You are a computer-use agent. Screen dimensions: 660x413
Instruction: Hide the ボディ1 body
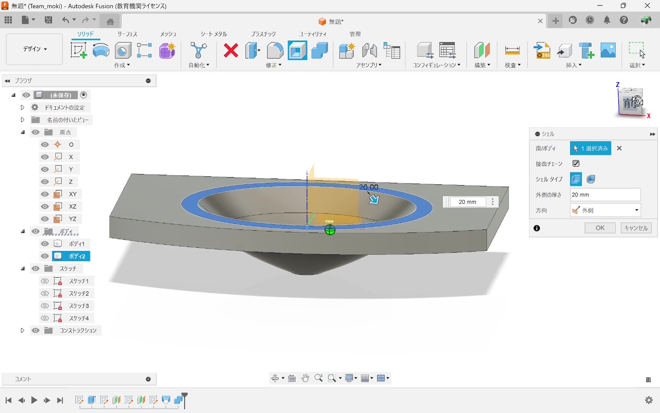[x=45, y=244]
